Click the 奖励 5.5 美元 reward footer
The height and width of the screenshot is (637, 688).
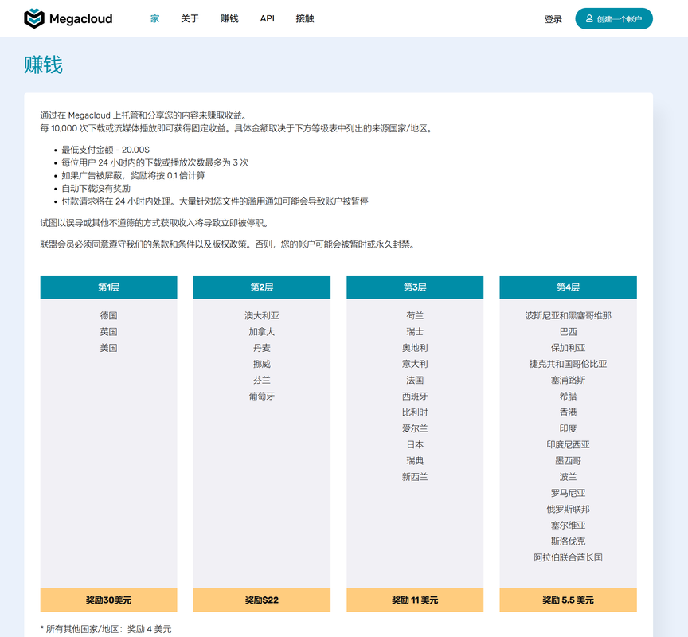569,600
